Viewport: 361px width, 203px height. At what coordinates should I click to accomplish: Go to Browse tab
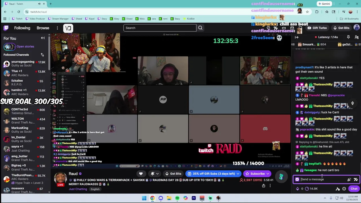(x=43, y=28)
